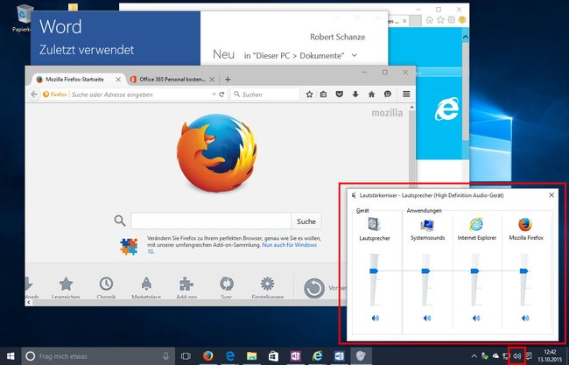This screenshot has width=569, height=365.
Task: Open the address bar history dropdown
Action: pyautogui.click(x=214, y=95)
